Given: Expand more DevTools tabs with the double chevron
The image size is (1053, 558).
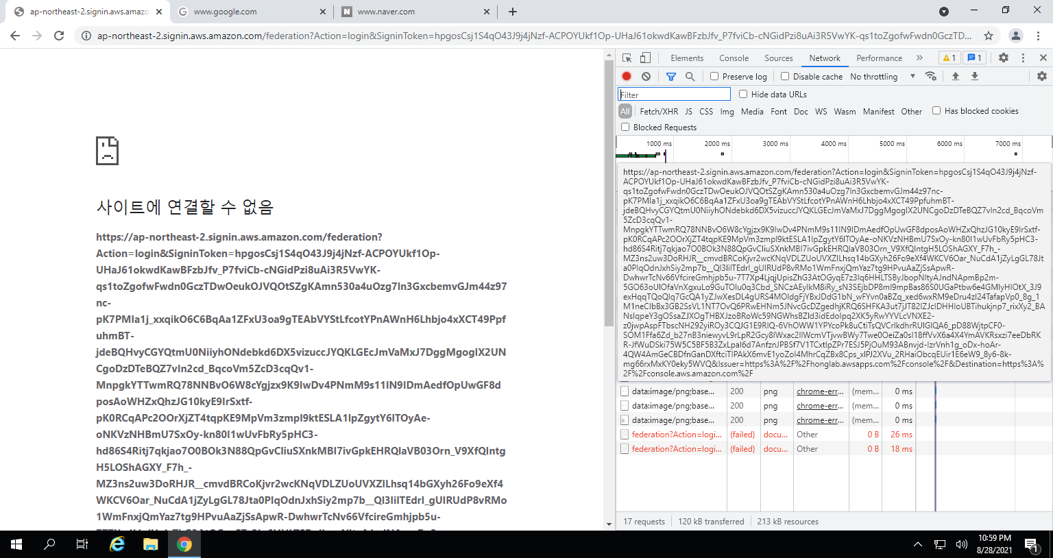Looking at the screenshot, I should 919,58.
